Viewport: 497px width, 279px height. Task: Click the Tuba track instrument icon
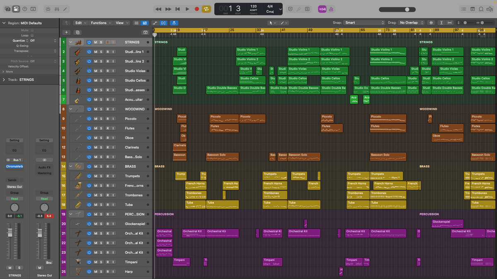(77, 205)
